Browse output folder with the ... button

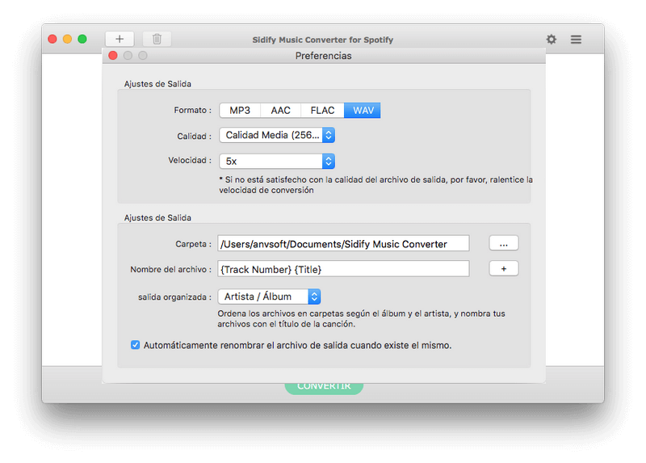tap(503, 243)
